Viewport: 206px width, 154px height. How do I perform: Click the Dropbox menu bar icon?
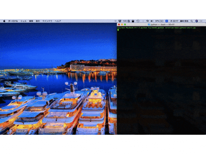(x=120, y=21)
